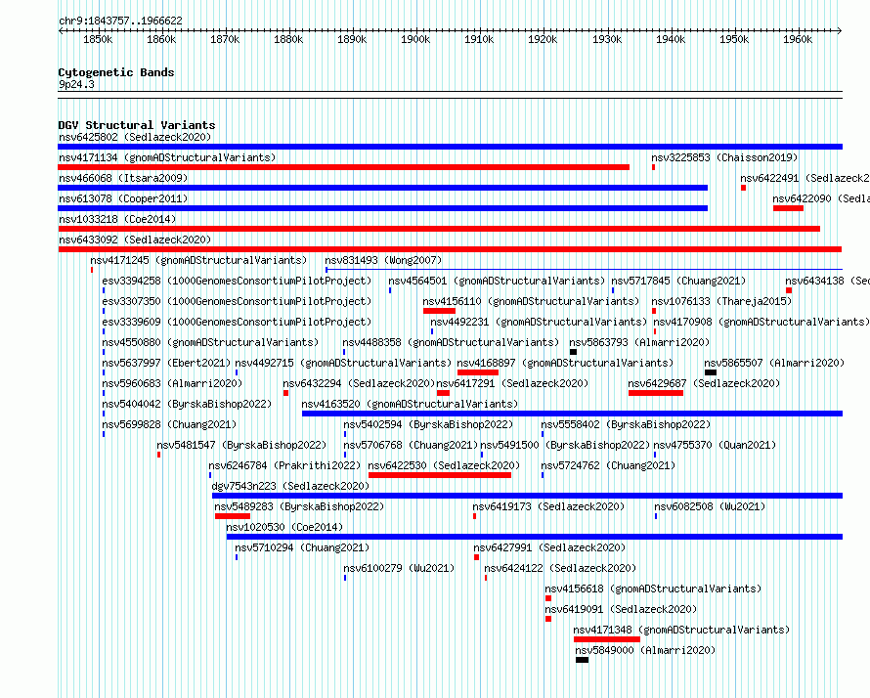The height and width of the screenshot is (698, 870).
Task: Select nsv5706768 (Chuang2021) label
Action: click(410, 445)
